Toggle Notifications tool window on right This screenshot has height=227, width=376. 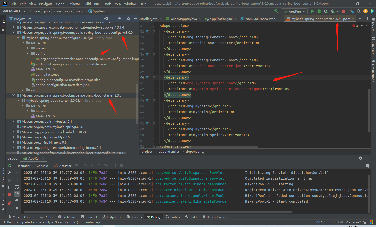pyautogui.click(x=373, y=71)
